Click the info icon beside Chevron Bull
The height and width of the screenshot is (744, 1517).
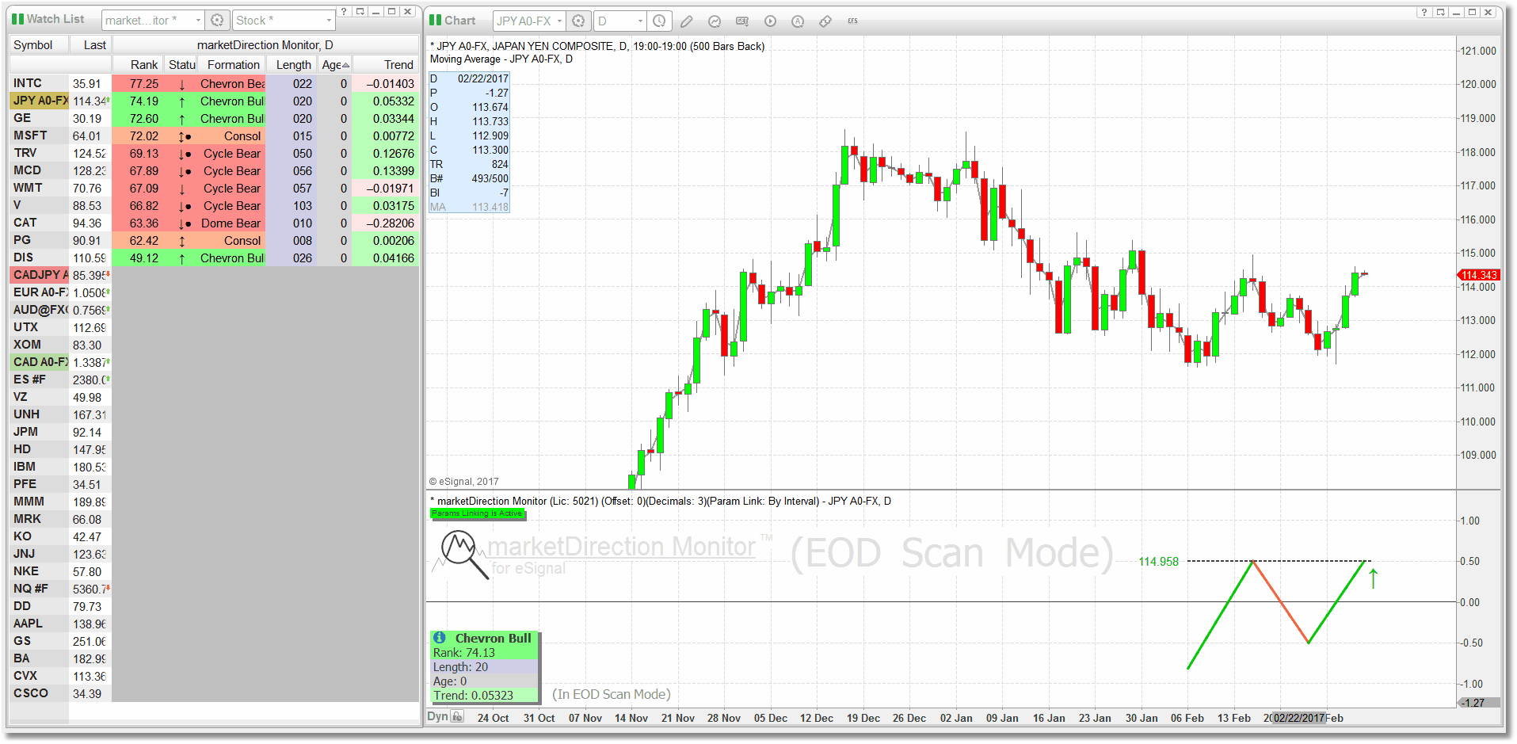pyautogui.click(x=440, y=638)
